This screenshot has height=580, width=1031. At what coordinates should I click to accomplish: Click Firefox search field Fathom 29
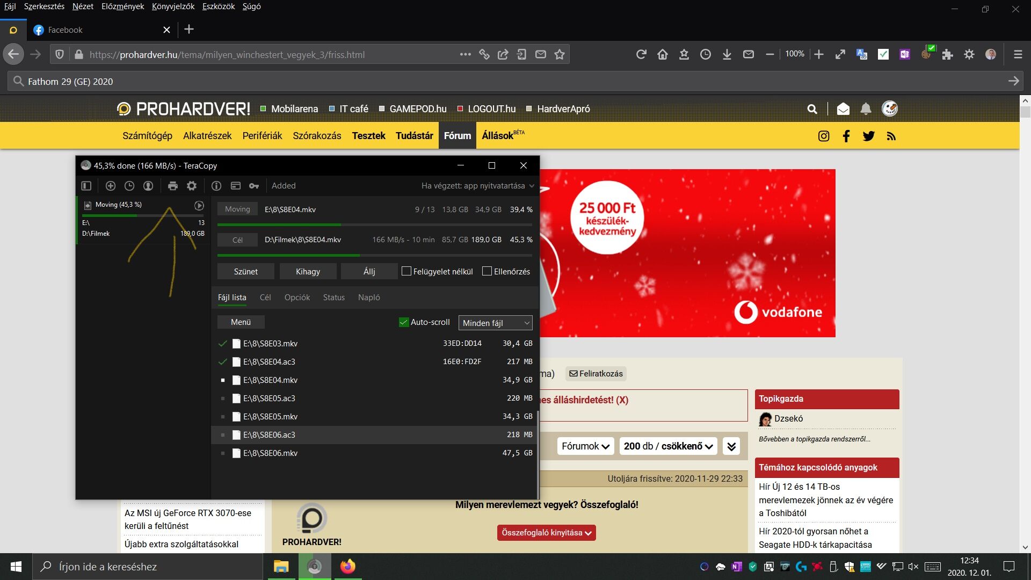click(514, 81)
